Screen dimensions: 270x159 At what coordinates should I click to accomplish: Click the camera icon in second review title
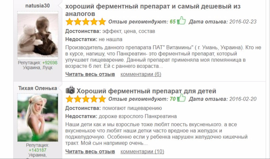click(x=70, y=90)
